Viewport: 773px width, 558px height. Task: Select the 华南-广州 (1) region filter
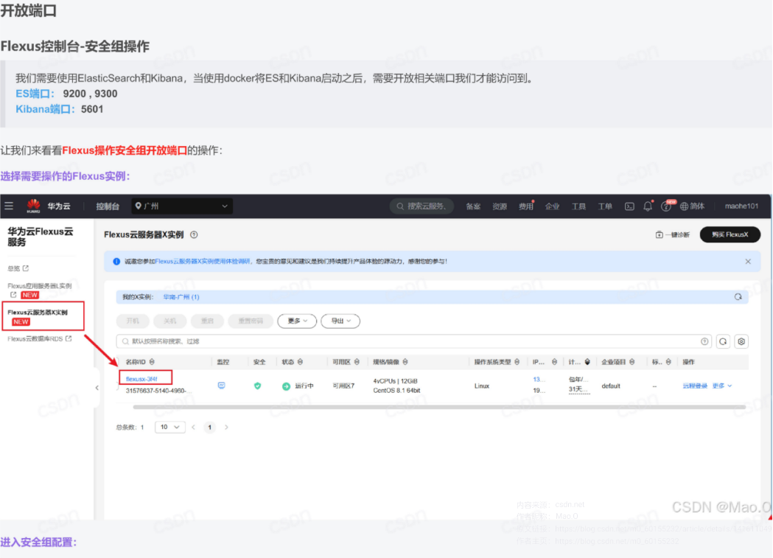(x=181, y=297)
